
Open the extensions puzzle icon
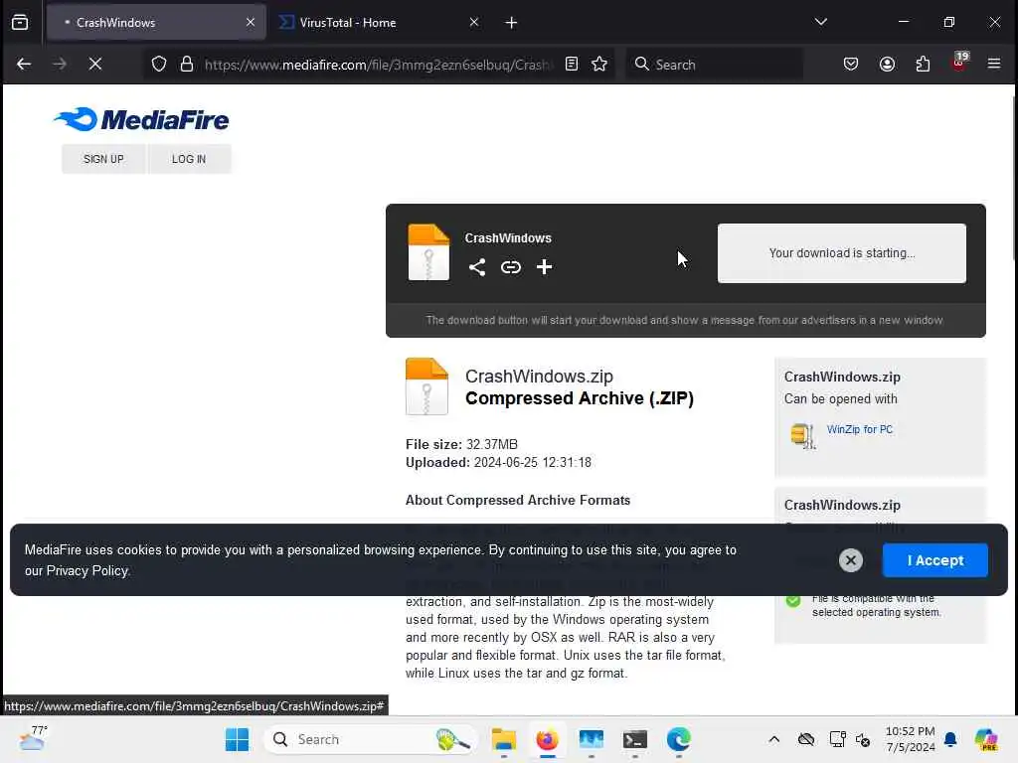[x=923, y=64]
